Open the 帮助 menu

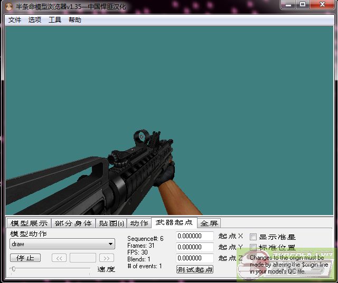point(75,20)
